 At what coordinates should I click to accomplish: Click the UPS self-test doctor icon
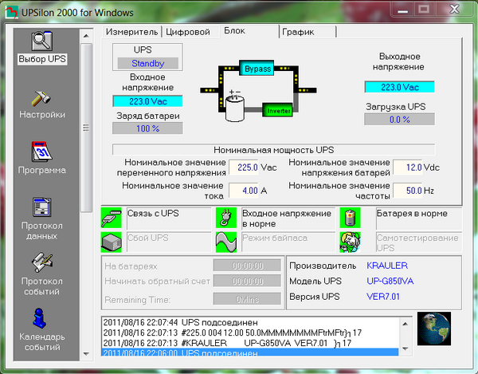coord(351,242)
